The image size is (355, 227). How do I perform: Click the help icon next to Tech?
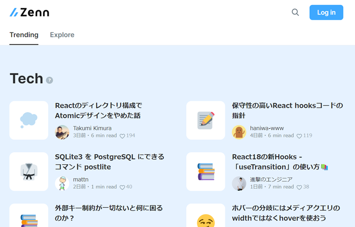(50, 80)
